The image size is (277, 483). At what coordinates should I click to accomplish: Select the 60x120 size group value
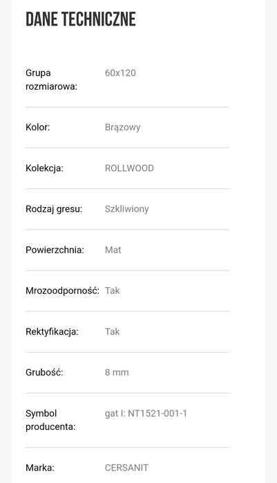(120, 73)
